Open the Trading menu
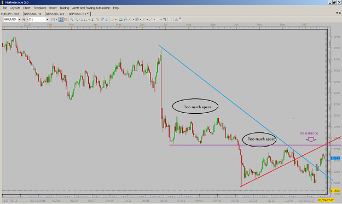The image size is (342, 204). click(65, 8)
